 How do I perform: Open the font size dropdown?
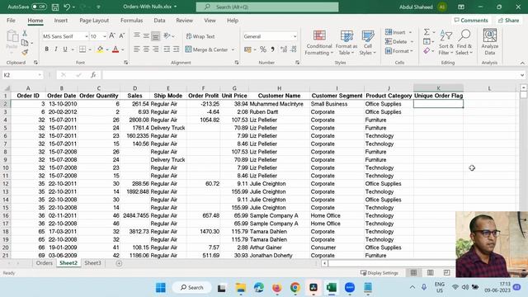pyautogui.click(x=105, y=36)
